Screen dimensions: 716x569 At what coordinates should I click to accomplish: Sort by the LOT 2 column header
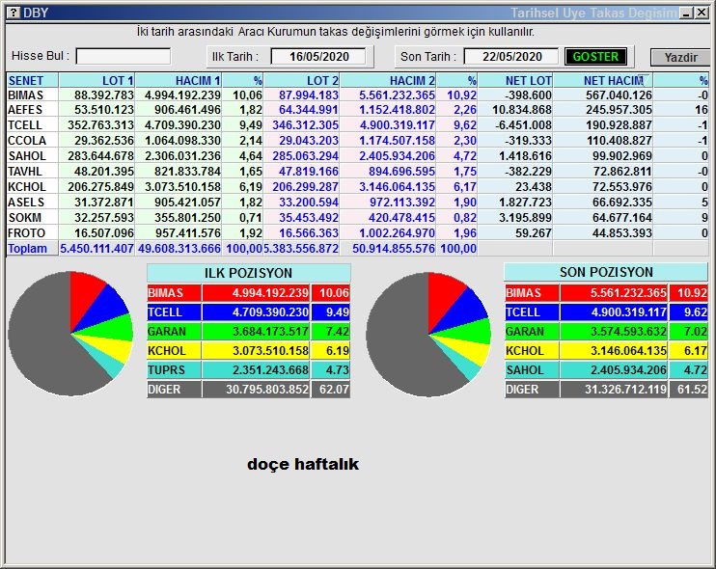[x=302, y=80]
